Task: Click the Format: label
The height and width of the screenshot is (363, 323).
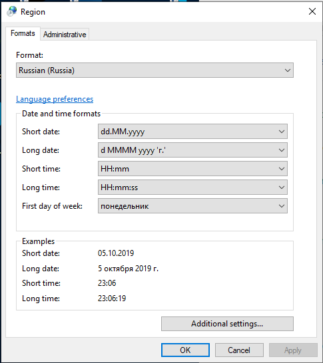Action: [x=30, y=55]
